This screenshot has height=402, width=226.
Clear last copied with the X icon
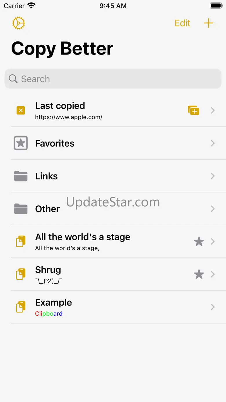click(x=21, y=110)
